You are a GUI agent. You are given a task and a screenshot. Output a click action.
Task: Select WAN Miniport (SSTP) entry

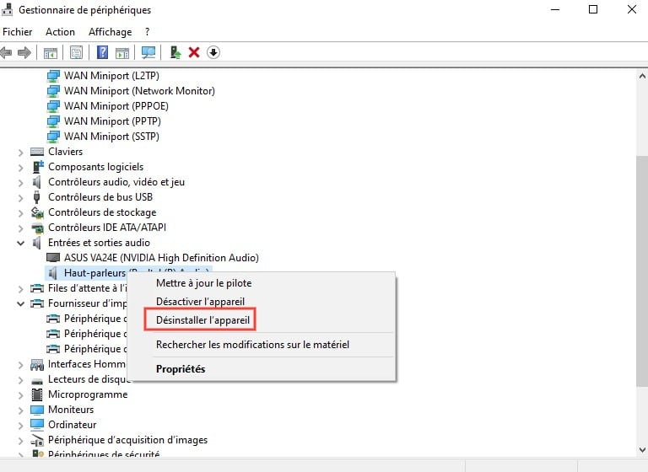pyautogui.click(x=111, y=137)
